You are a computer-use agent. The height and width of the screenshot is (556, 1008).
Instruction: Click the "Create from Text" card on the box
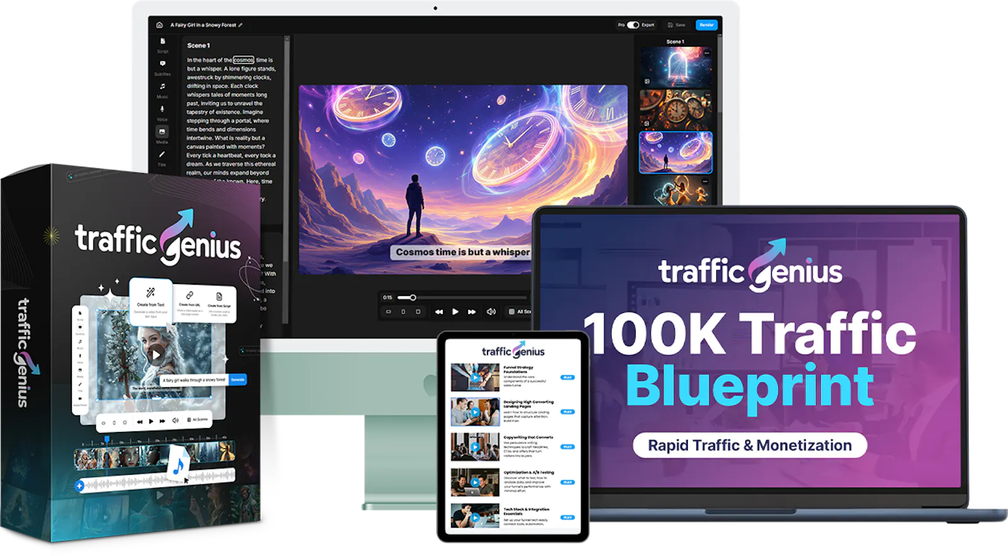[151, 301]
